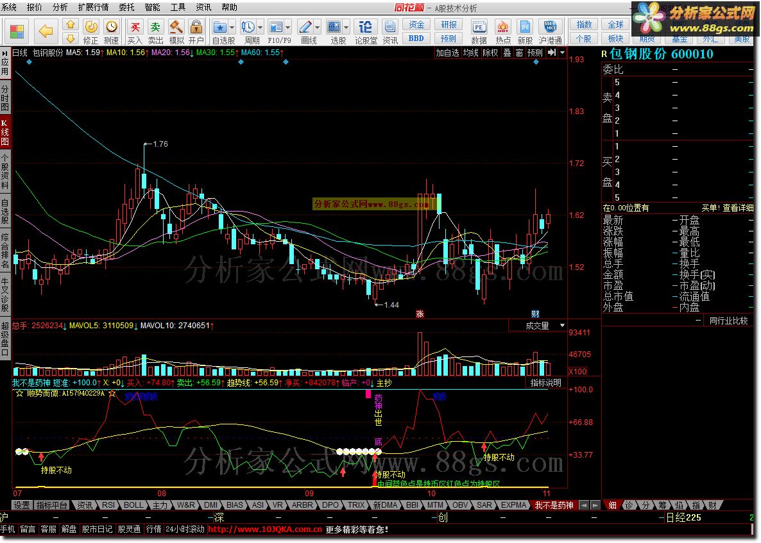The height and width of the screenshot is (543, 761).
Task: Toggle 除权 ex-rights adjustment
Action: (x=490, y=53)
